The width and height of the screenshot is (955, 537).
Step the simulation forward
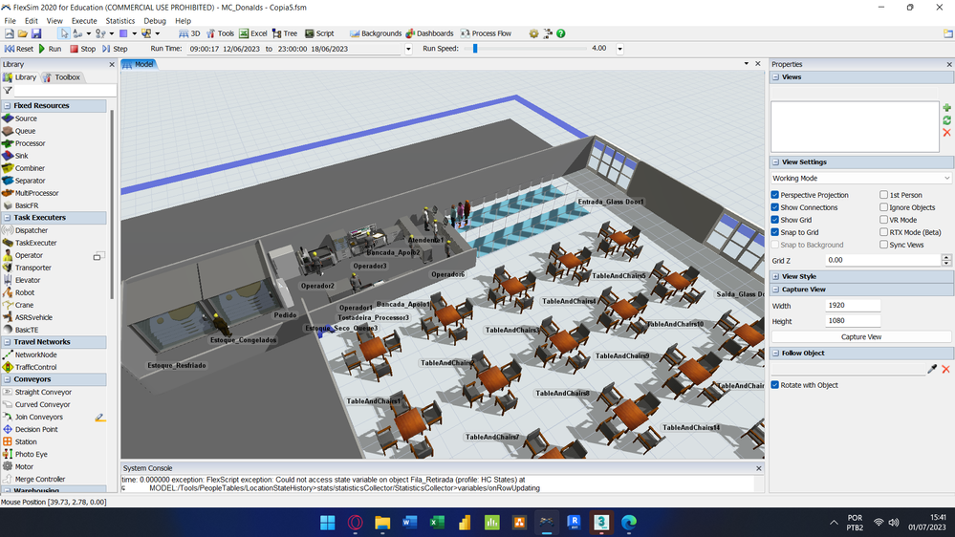click(x=115, y=49)
